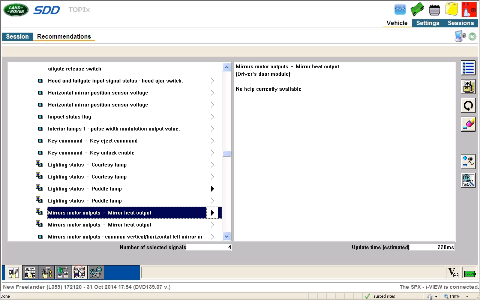Expand arrow for Key eject command
This screenshot has width=480, height=300.
212,141
